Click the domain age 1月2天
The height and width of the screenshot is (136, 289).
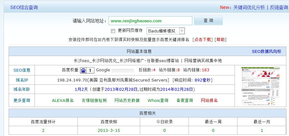click(x=82, y=89)
